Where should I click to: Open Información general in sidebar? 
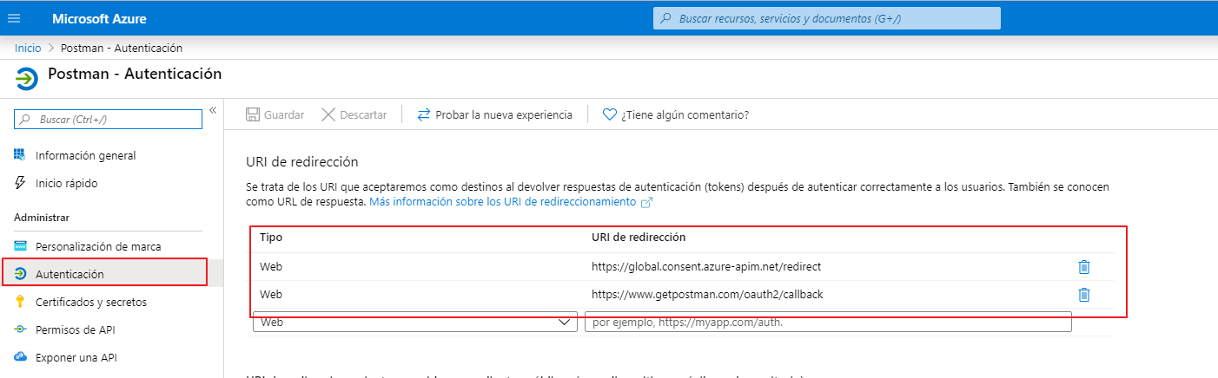click(x=85, y=156)
